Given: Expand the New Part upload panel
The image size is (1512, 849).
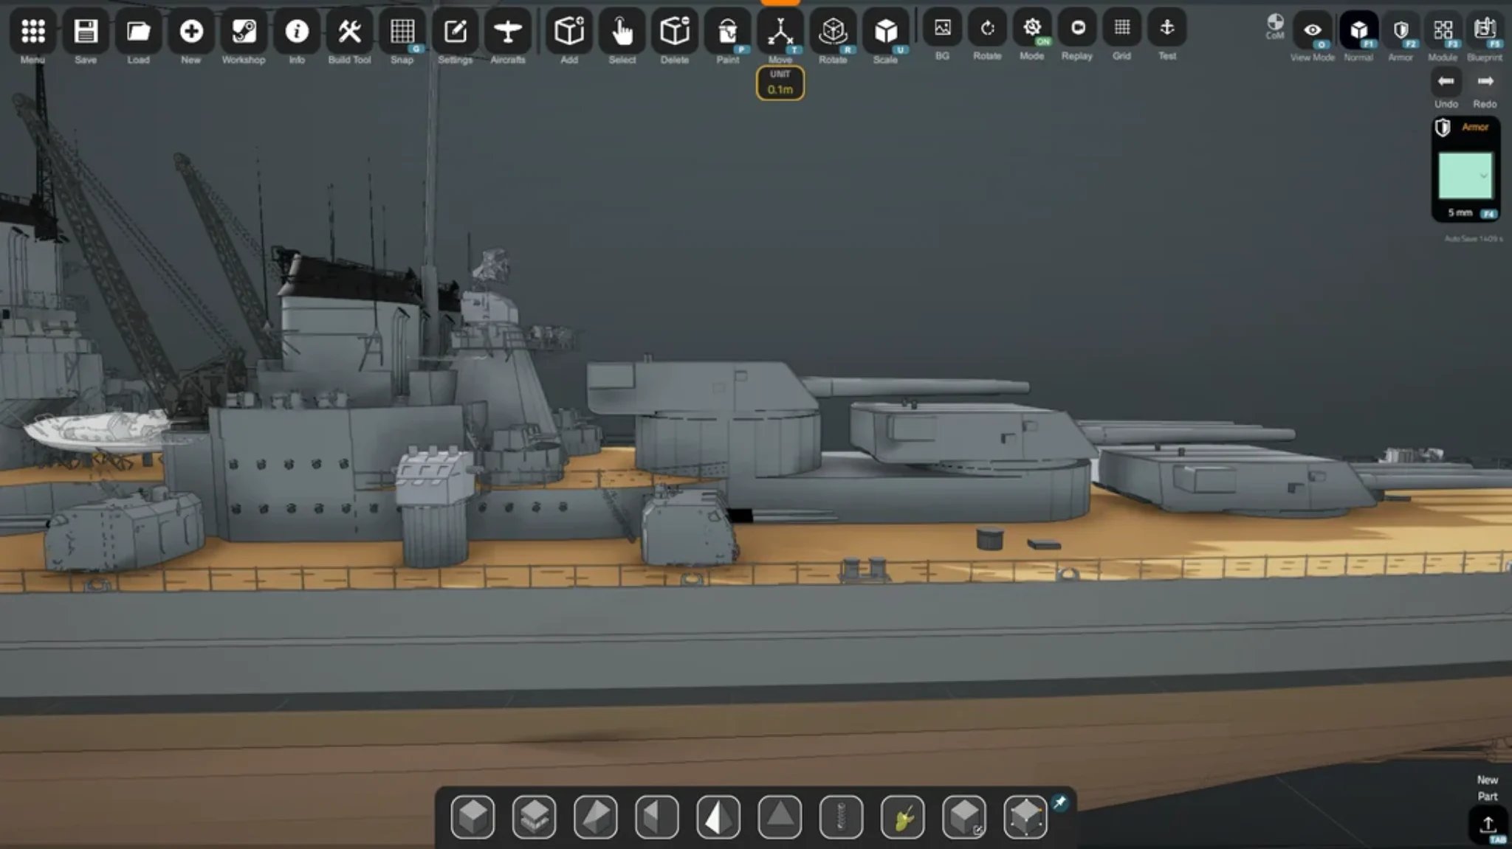Looking at the screenshot, I should click(x=1487, y=825).
